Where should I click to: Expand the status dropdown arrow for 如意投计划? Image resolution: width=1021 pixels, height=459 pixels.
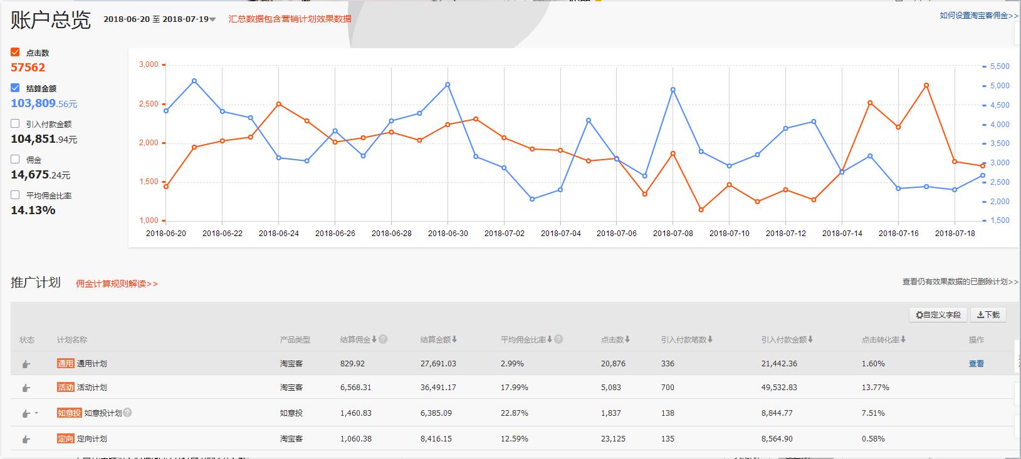[36, 413]
